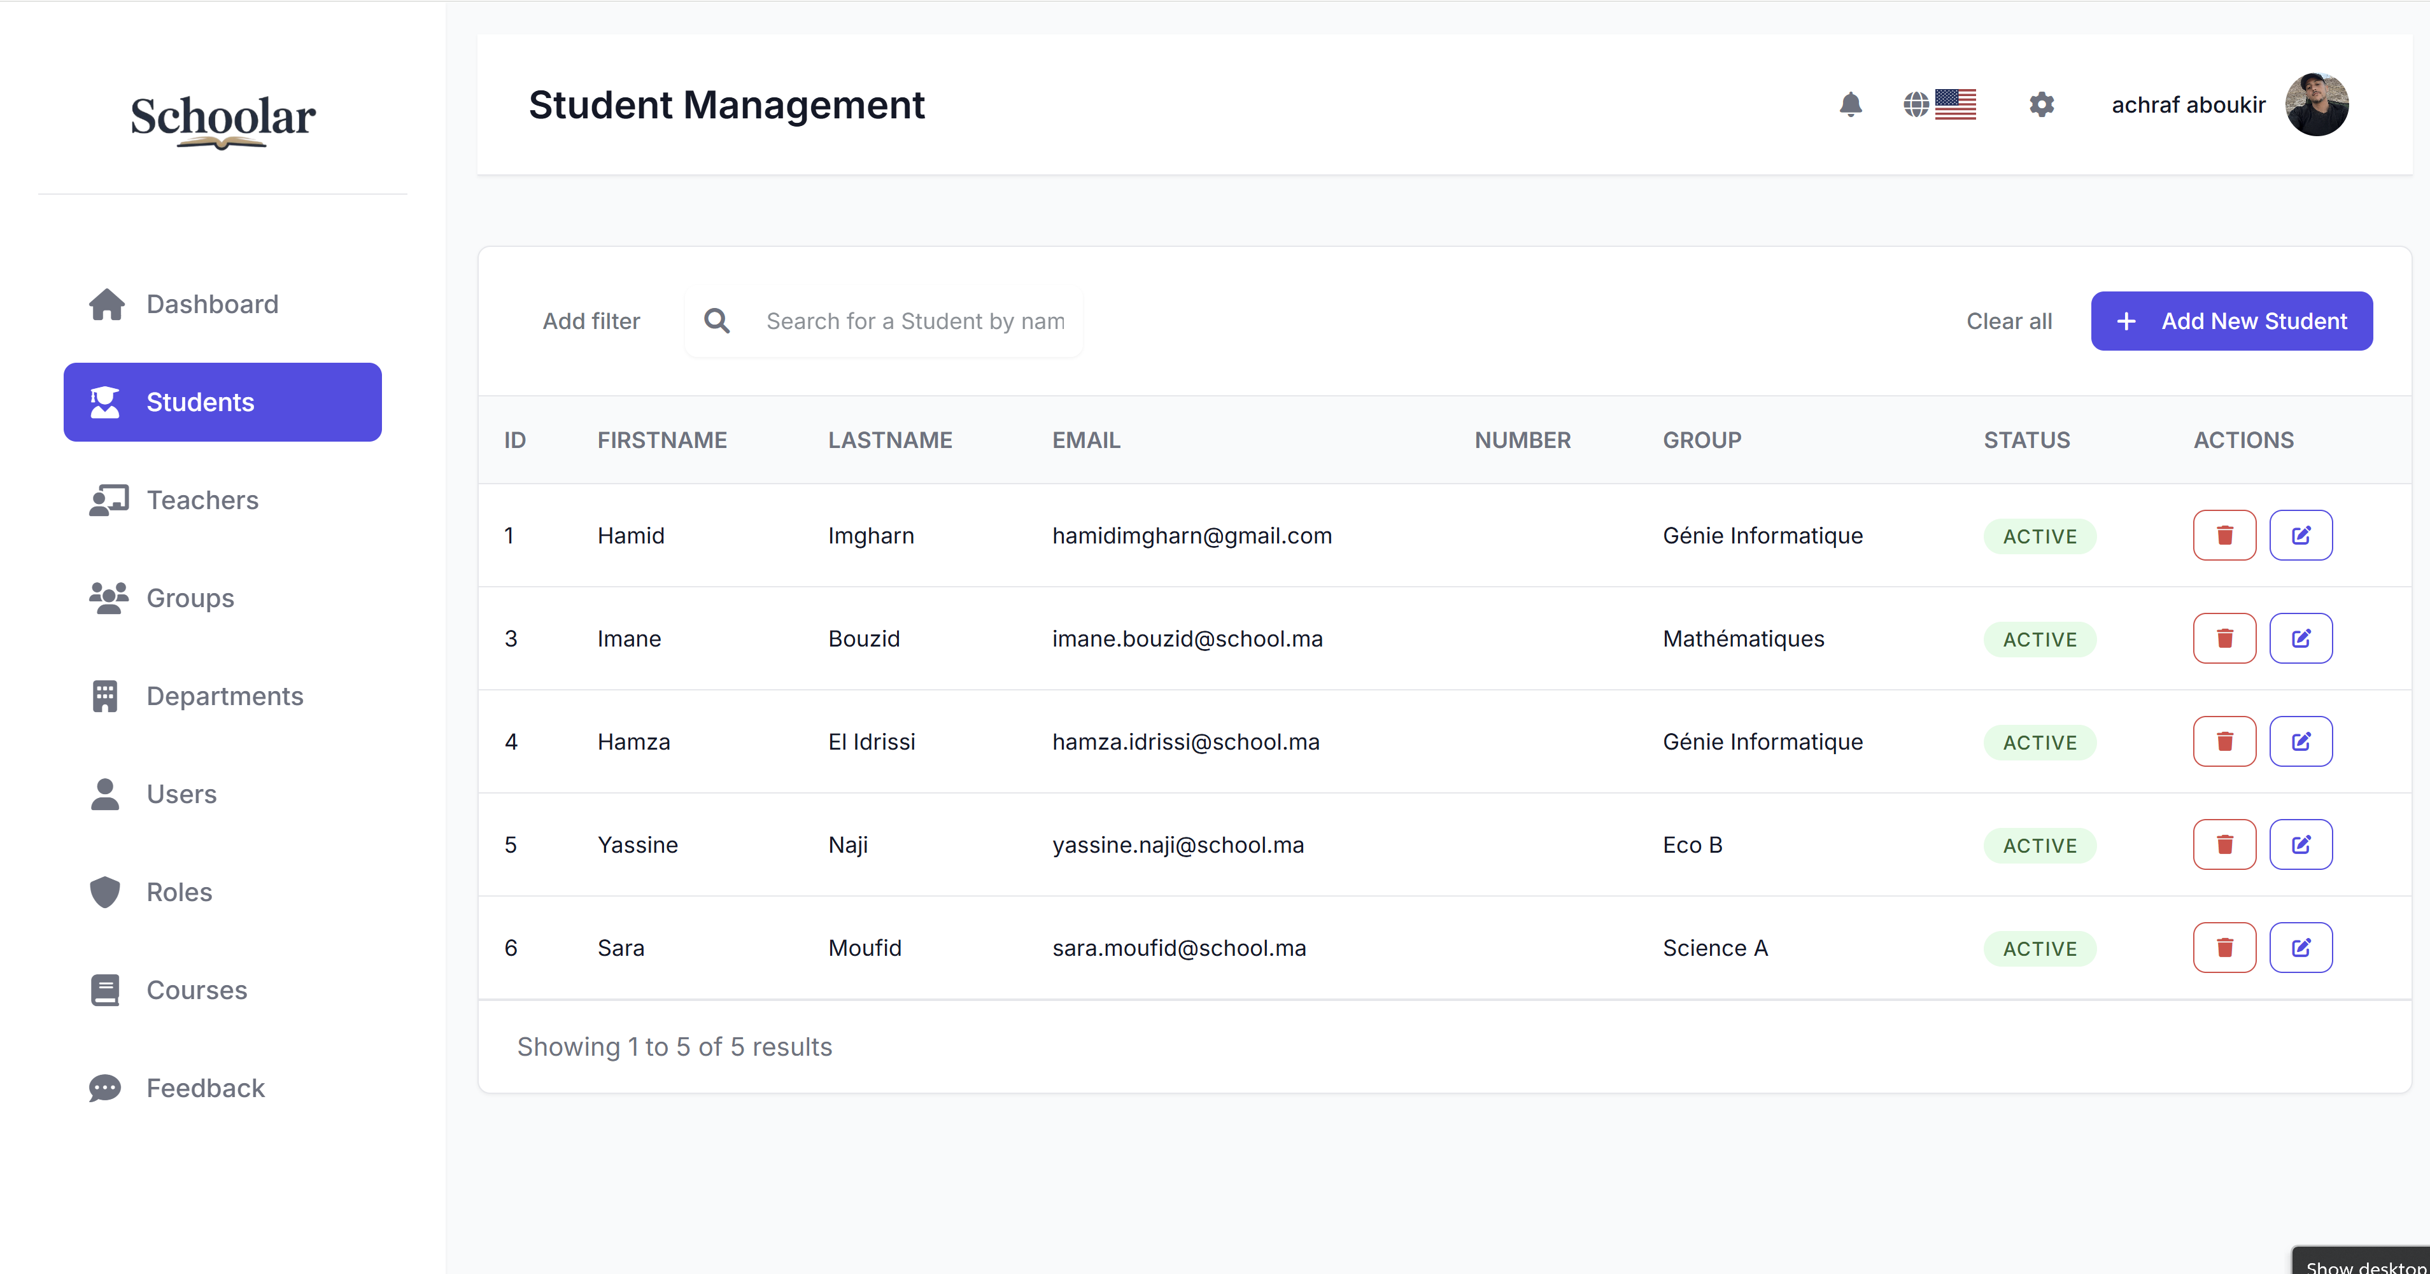This screenshot has width=2430, height=1274.
Task: Go to Dashboard in sidebar
Action: tap(223, 304)
